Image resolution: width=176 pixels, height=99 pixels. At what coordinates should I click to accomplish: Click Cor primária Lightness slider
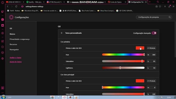tap(123, 68)
